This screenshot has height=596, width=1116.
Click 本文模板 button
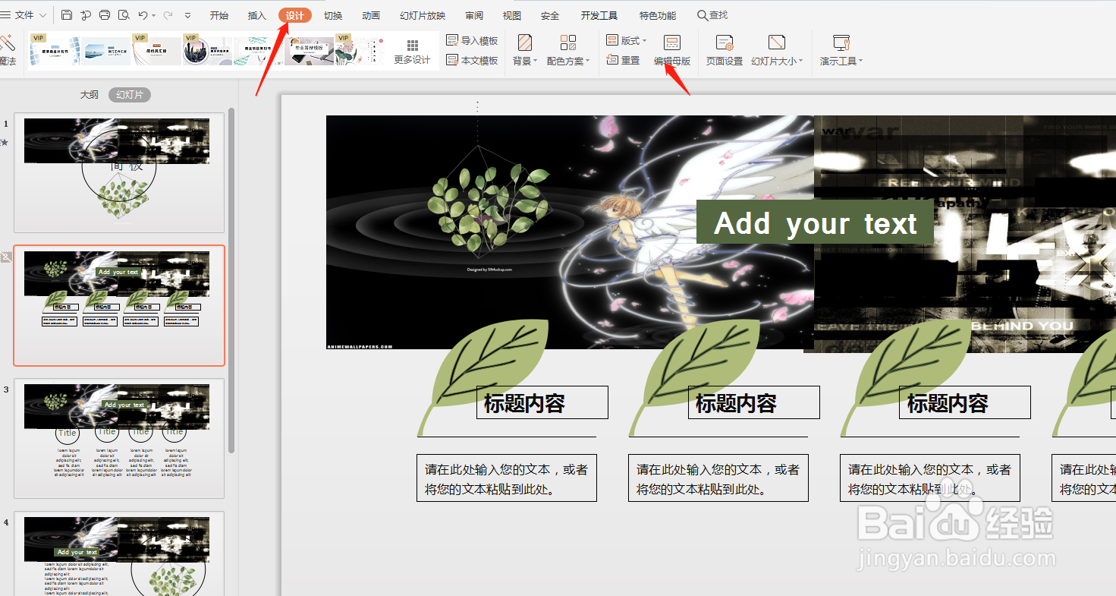click(472, 60)
